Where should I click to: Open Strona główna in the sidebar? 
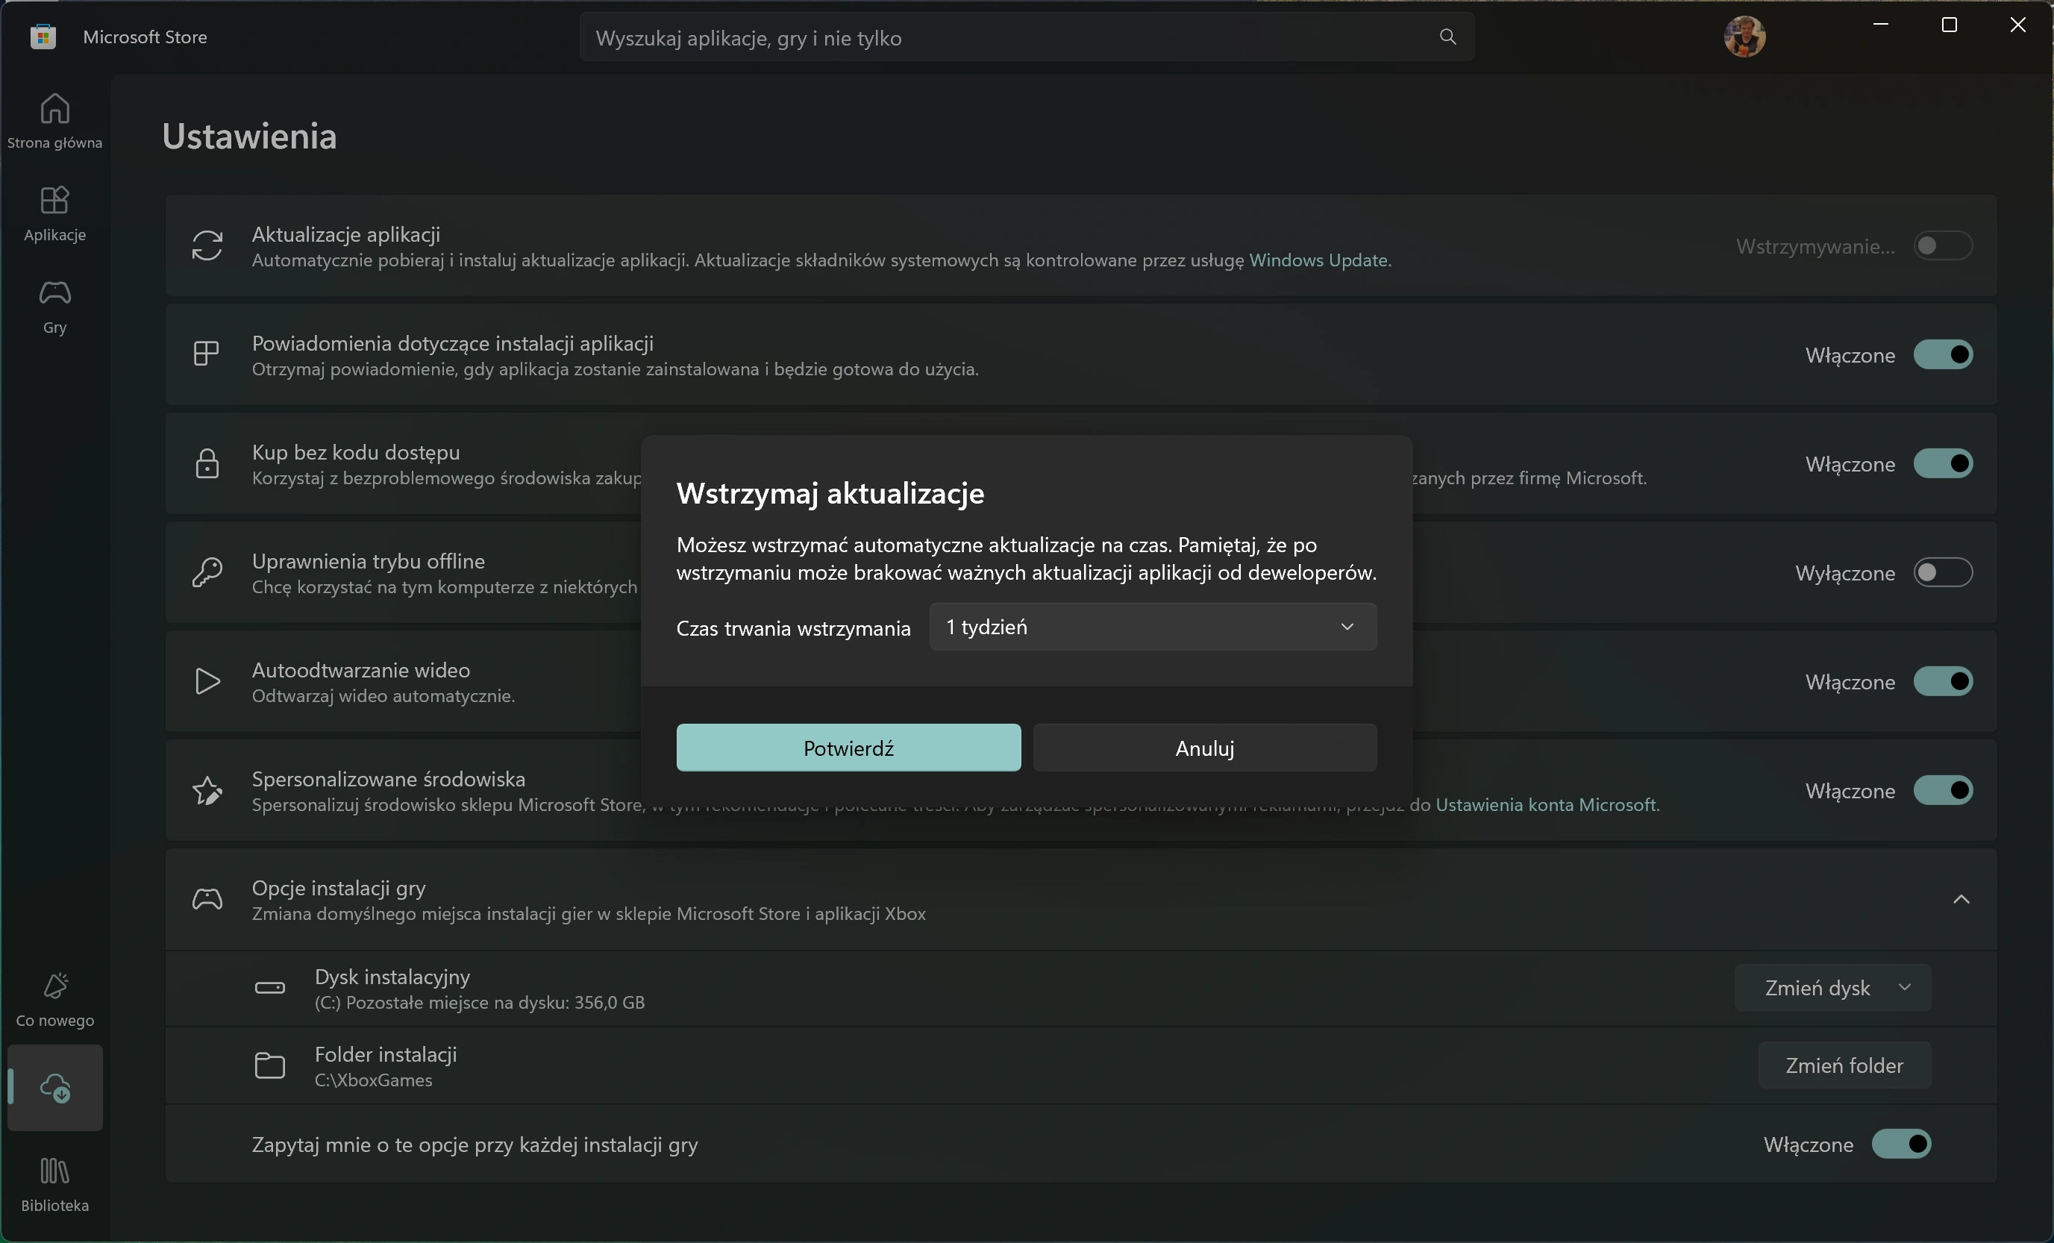tap(55, 121)
